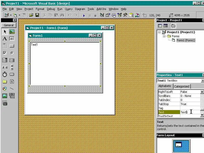Collapse the Forms folder node
This screenshot has height=153, width=204.
click(164, 36)
